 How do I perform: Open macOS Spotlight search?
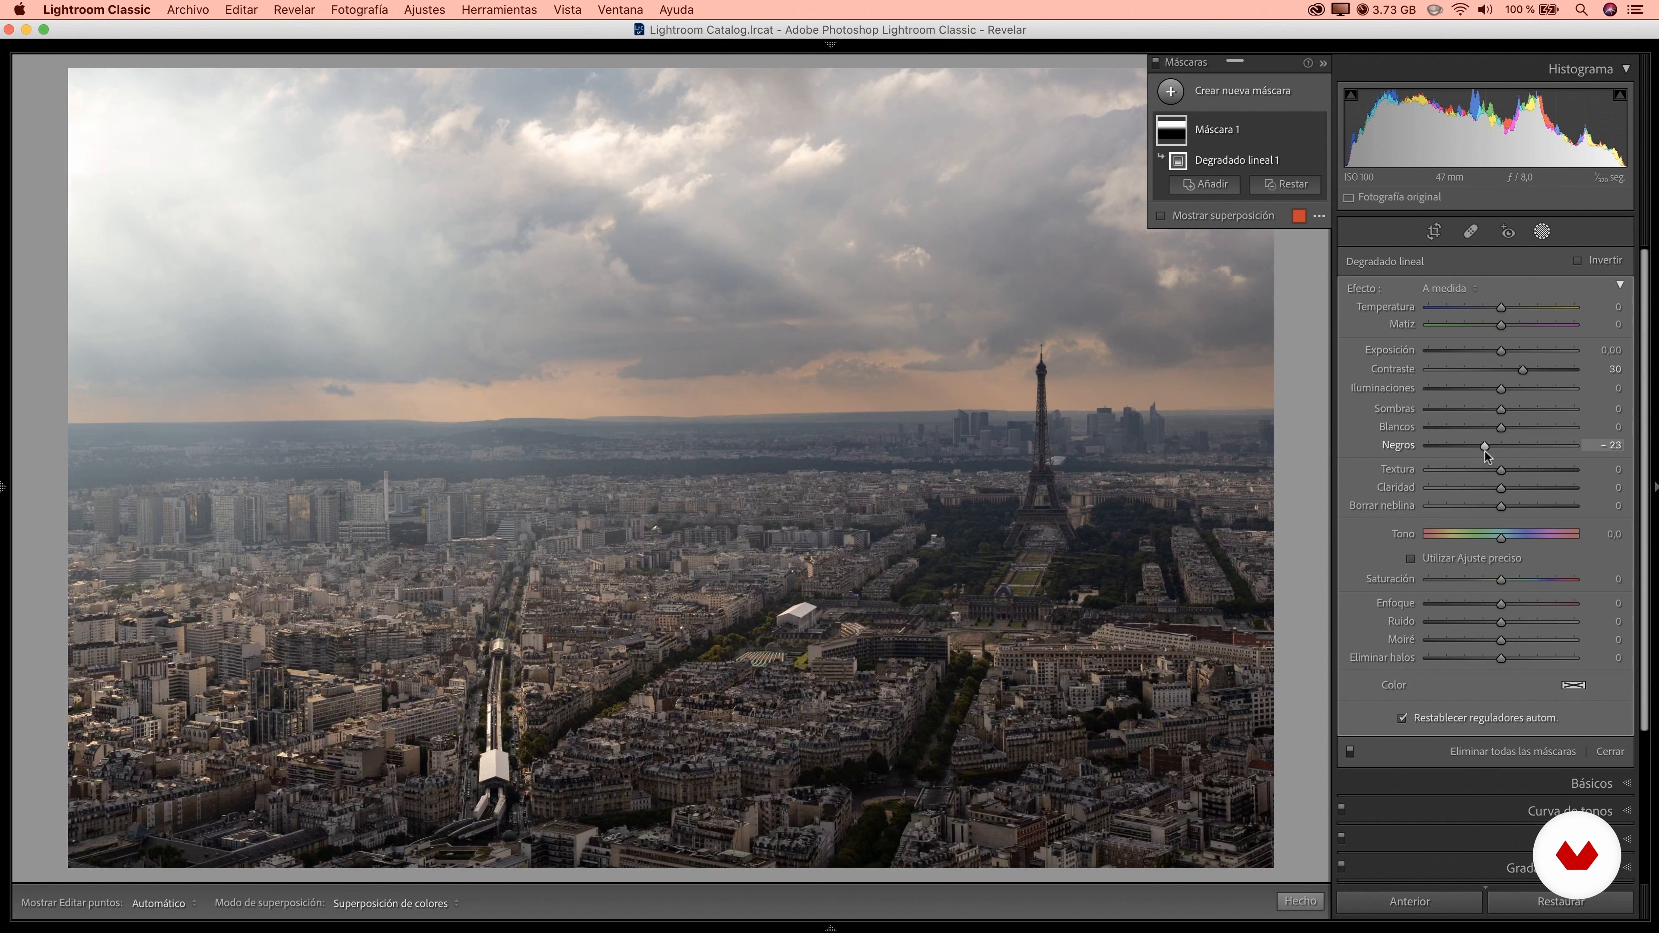pos(1581,10)
